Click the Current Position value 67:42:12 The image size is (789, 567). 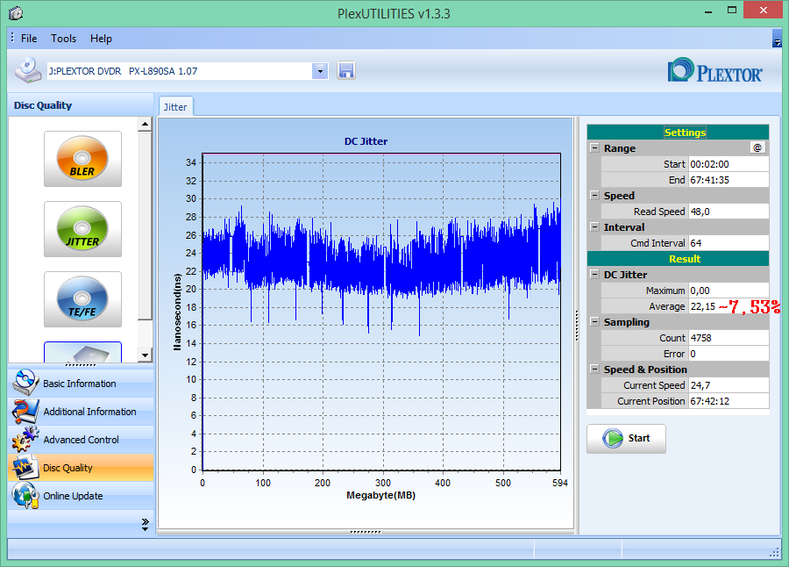[729, 401]
